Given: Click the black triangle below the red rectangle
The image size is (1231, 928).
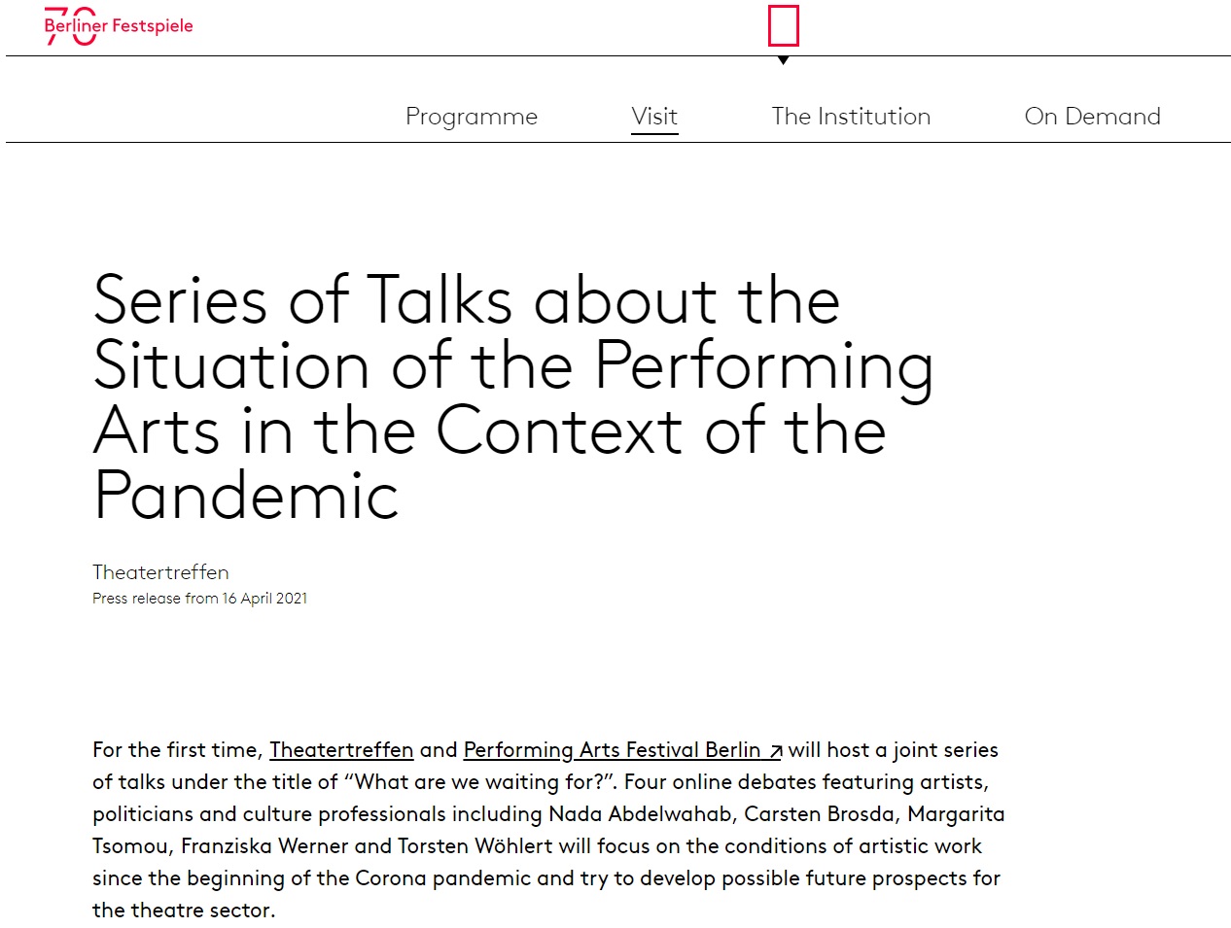Looking at the screenshot, I should click(x=783, y=60).
